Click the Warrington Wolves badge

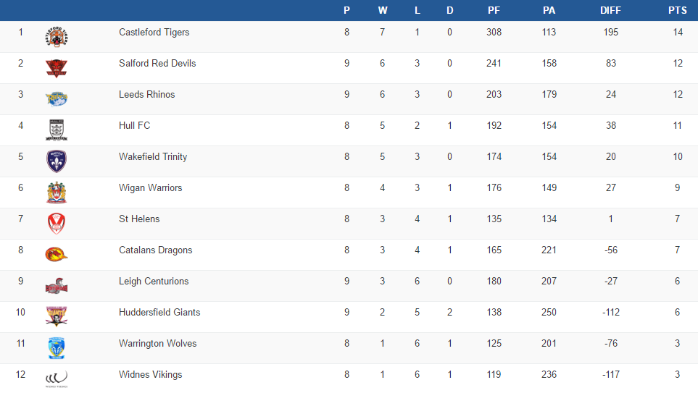tap(57, 348)
